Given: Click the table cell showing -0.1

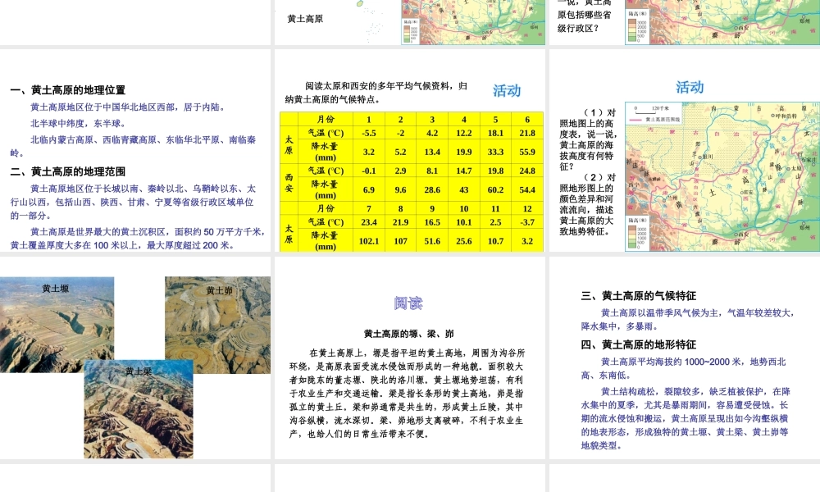Looking at the screenshot, I should (x=369, y=171).
